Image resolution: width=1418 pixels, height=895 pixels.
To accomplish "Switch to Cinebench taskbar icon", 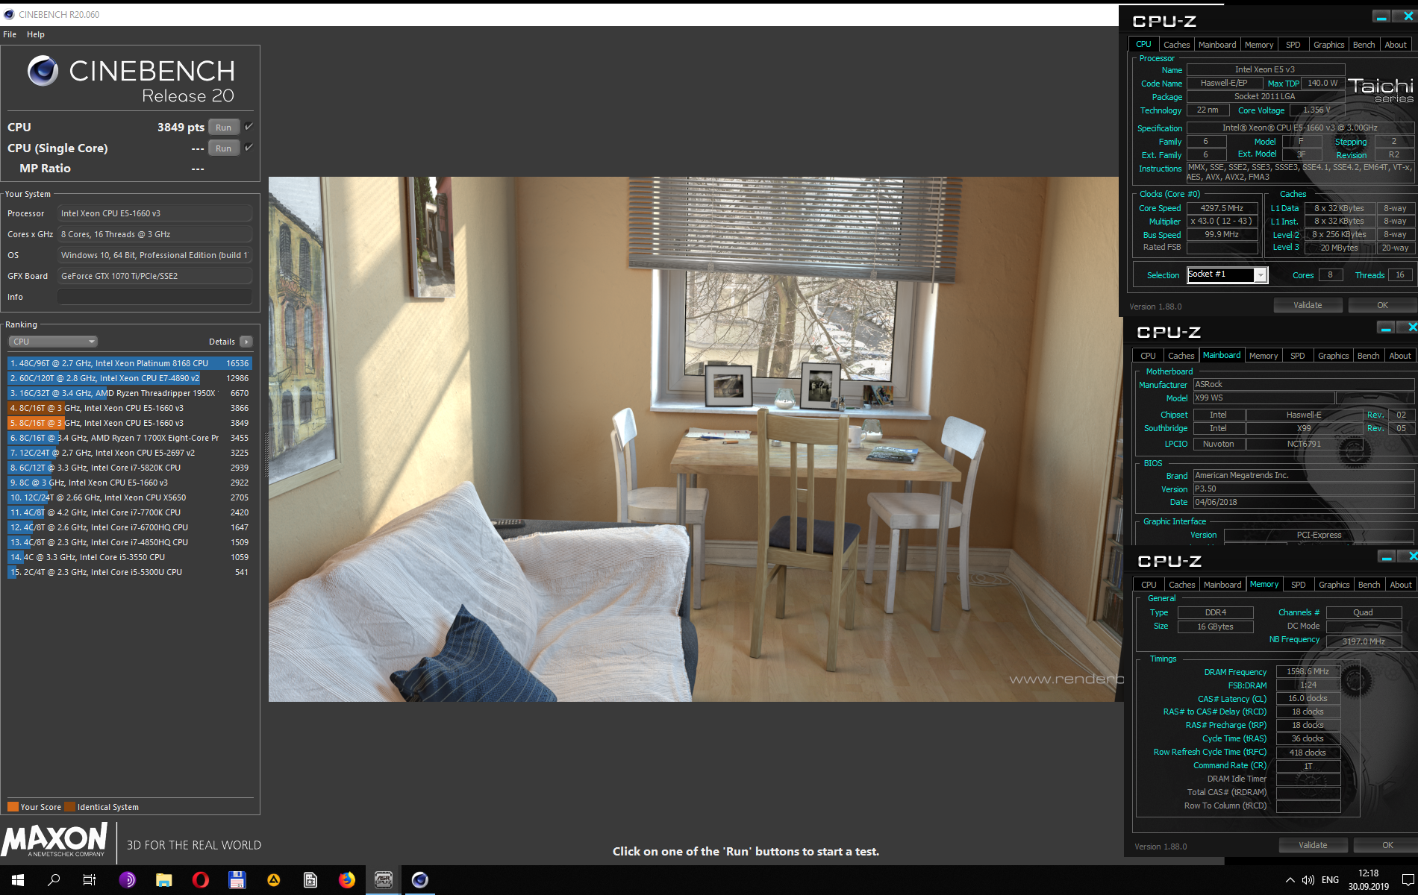I will point(419,880).
